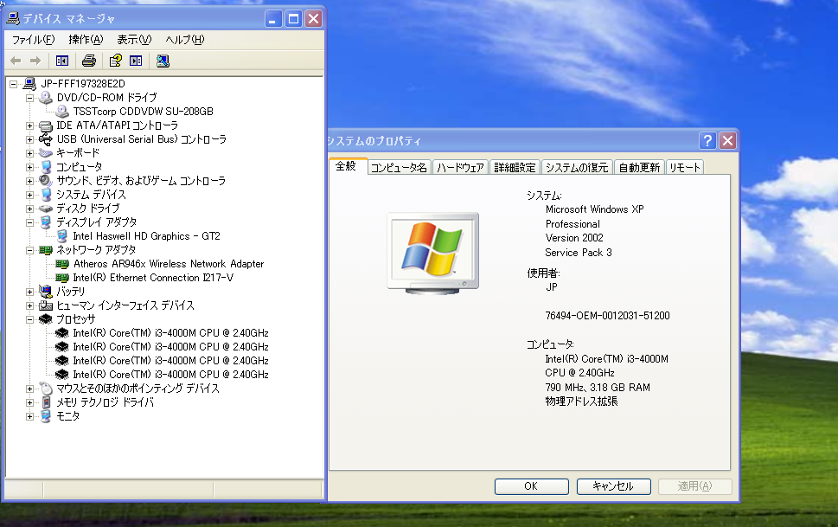Click the DVD/CD-ROM drive category icon
Image resolution: width=838 pixels, height=527 pixels.
point(46,98)
